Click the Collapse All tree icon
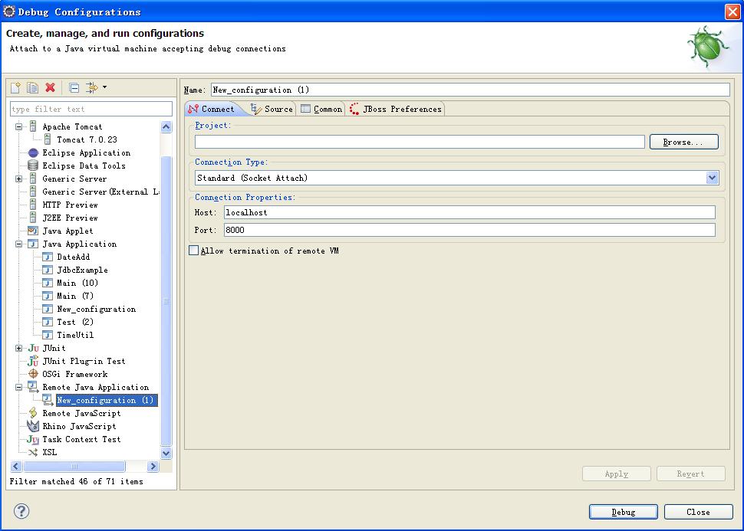The height and width of the screenshot is (531, 744). (74, 88)
